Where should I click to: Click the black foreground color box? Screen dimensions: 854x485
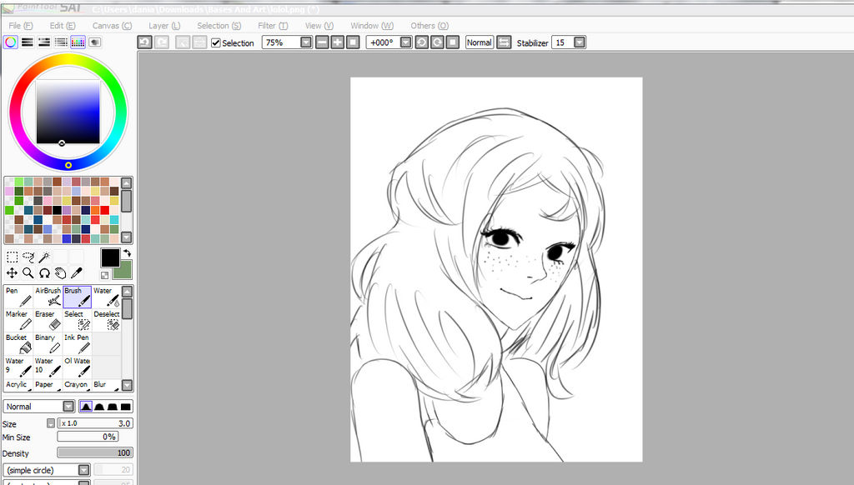click(110, 257)
